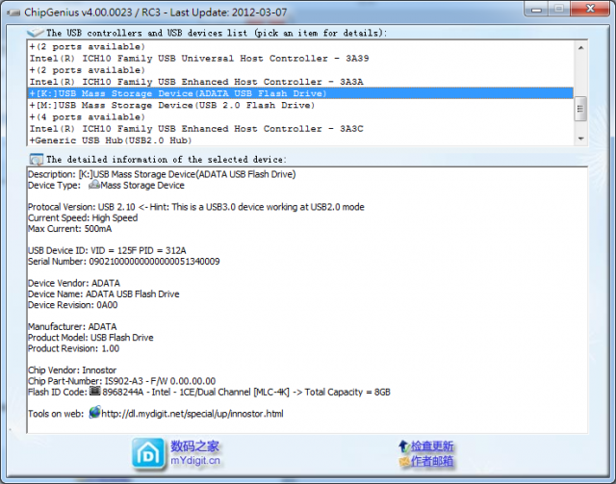Viewport: 616px width, 484px height.
Task: Open the innostor.html tools URL
Action: tap(192, 414)
